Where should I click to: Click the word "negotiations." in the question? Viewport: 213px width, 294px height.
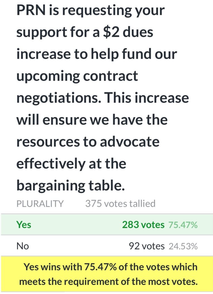coord(58,98)
